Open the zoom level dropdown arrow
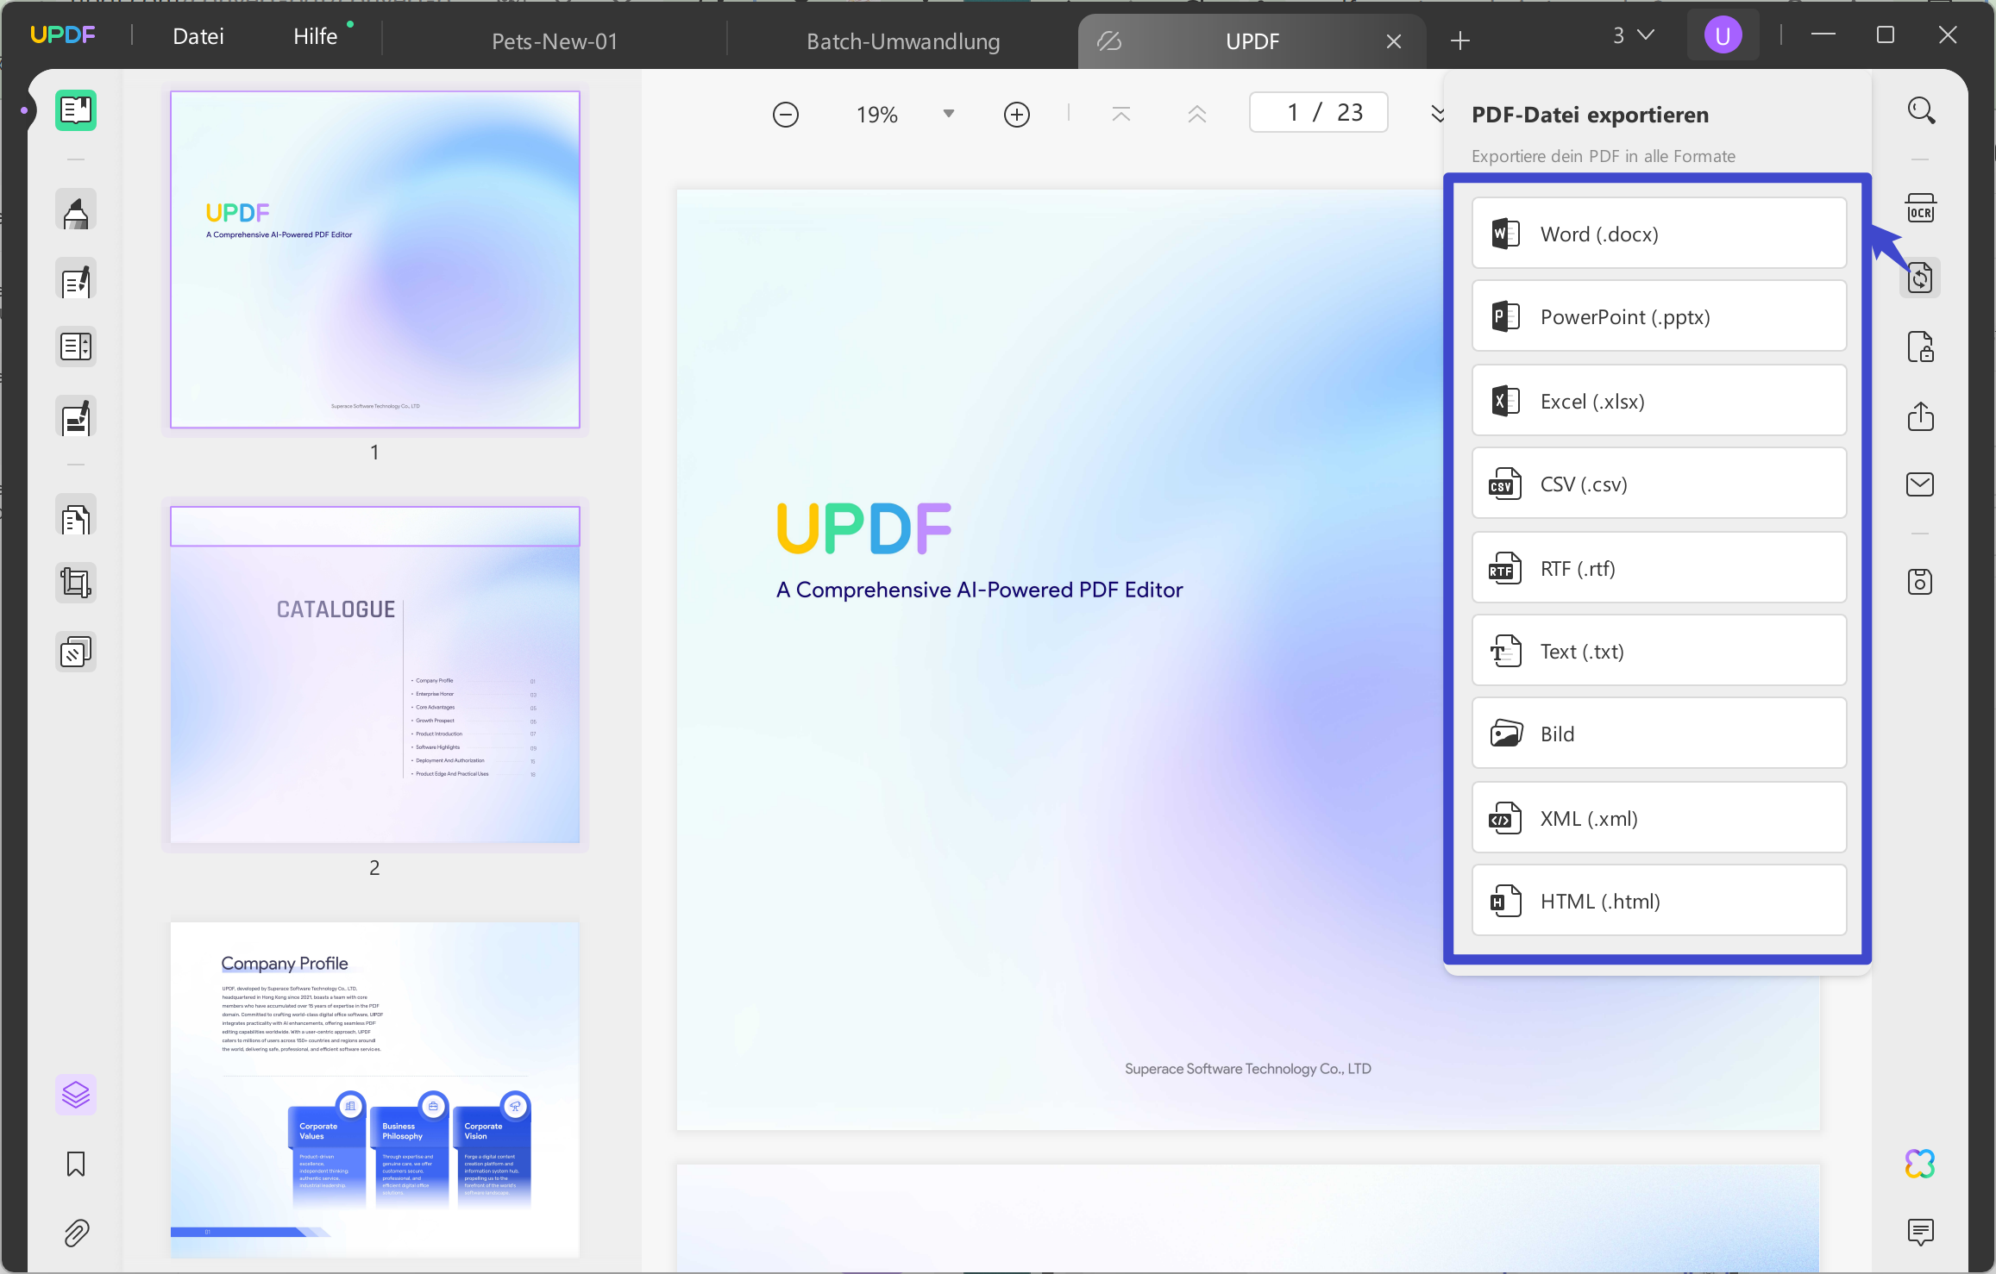Screen dimensions: 1996x1274 (x=949, y=114)
